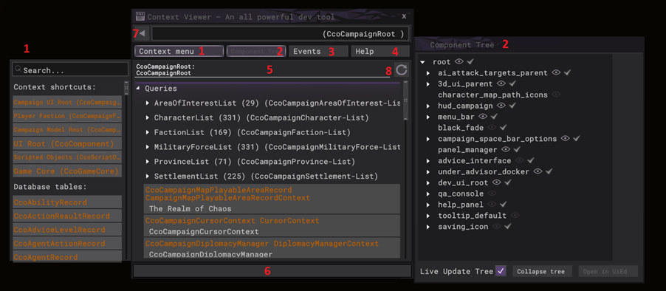
Task: Expand AreaOfInterestList query
Action: [x=148, y=103]
